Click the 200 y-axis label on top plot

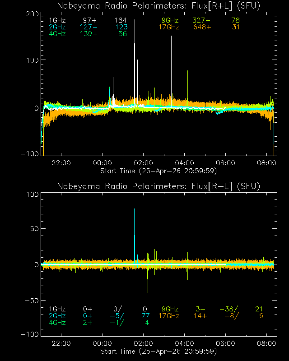click(32, 14)
